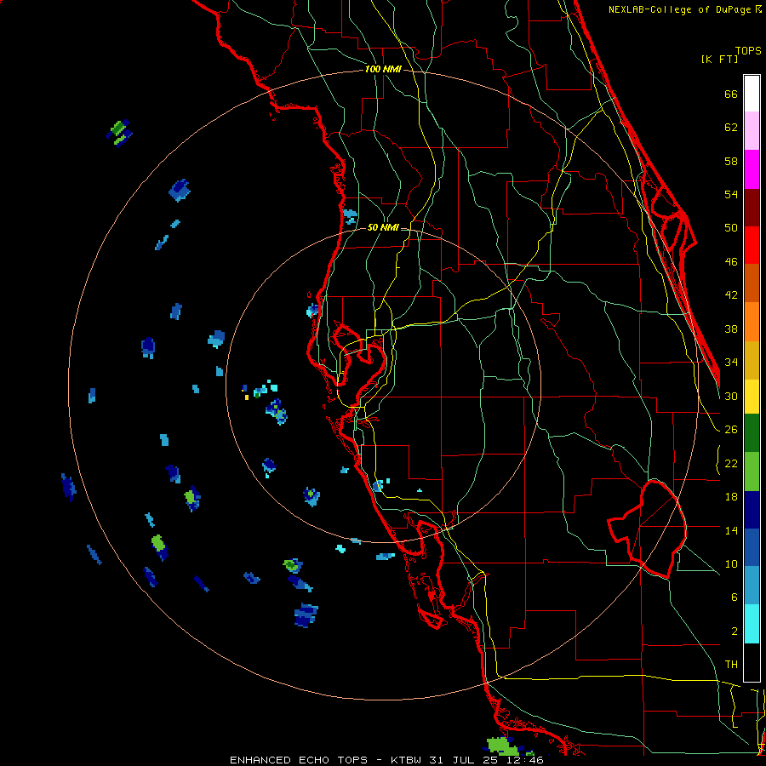Click the 54 scale value

(731, 194)
